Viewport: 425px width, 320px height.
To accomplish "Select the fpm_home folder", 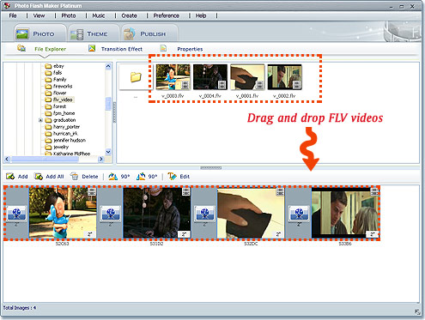I will tap(64, 113).
